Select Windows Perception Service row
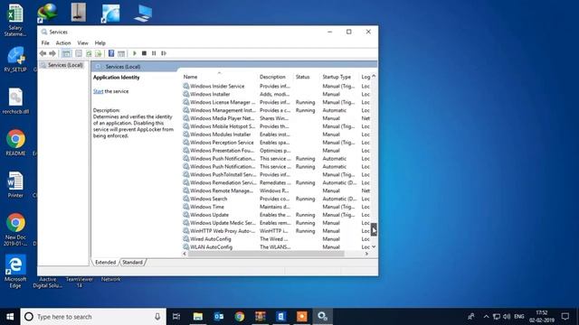This screenshot has width=579, height=325. tap(277, 143)
